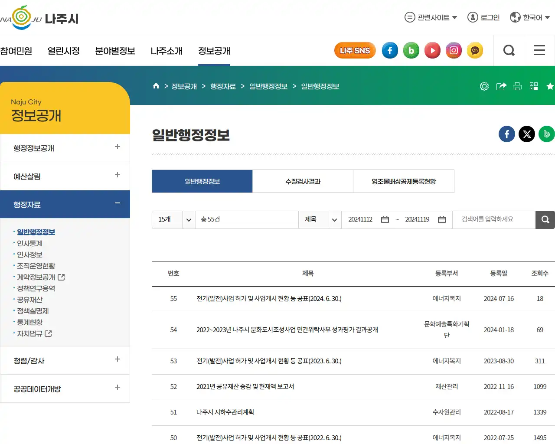555x444 pixels.
Task: Open sidebar item 정책연구용역
Action: coord(36,288)
